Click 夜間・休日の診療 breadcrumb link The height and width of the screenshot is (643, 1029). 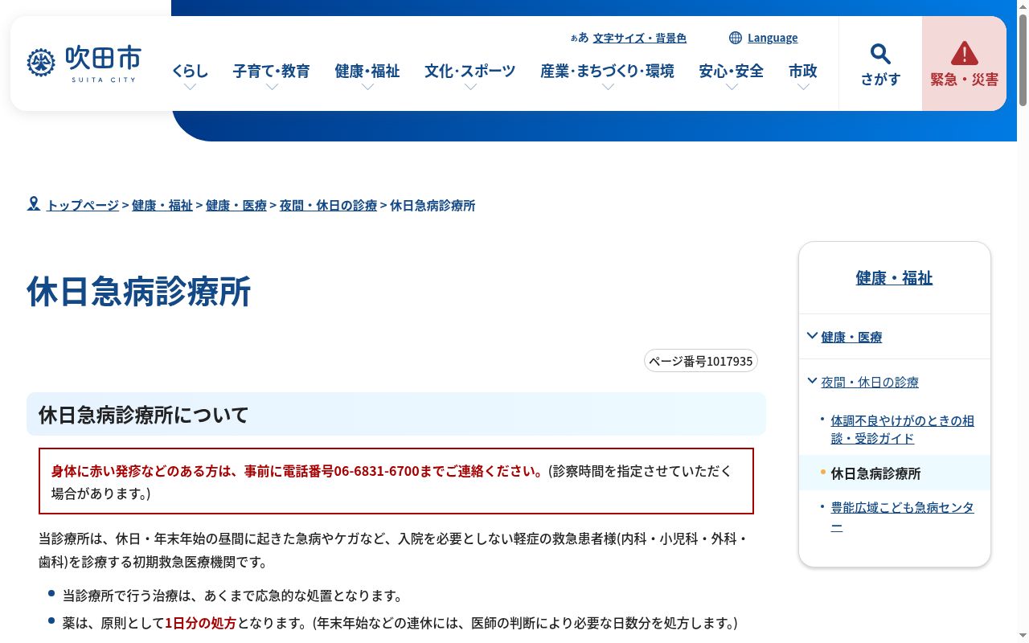(328, 205)
